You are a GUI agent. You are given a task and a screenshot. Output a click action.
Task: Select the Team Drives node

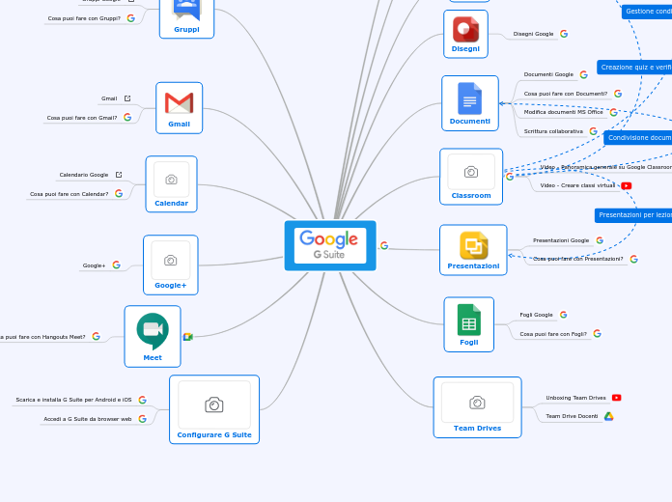[477, 407]
